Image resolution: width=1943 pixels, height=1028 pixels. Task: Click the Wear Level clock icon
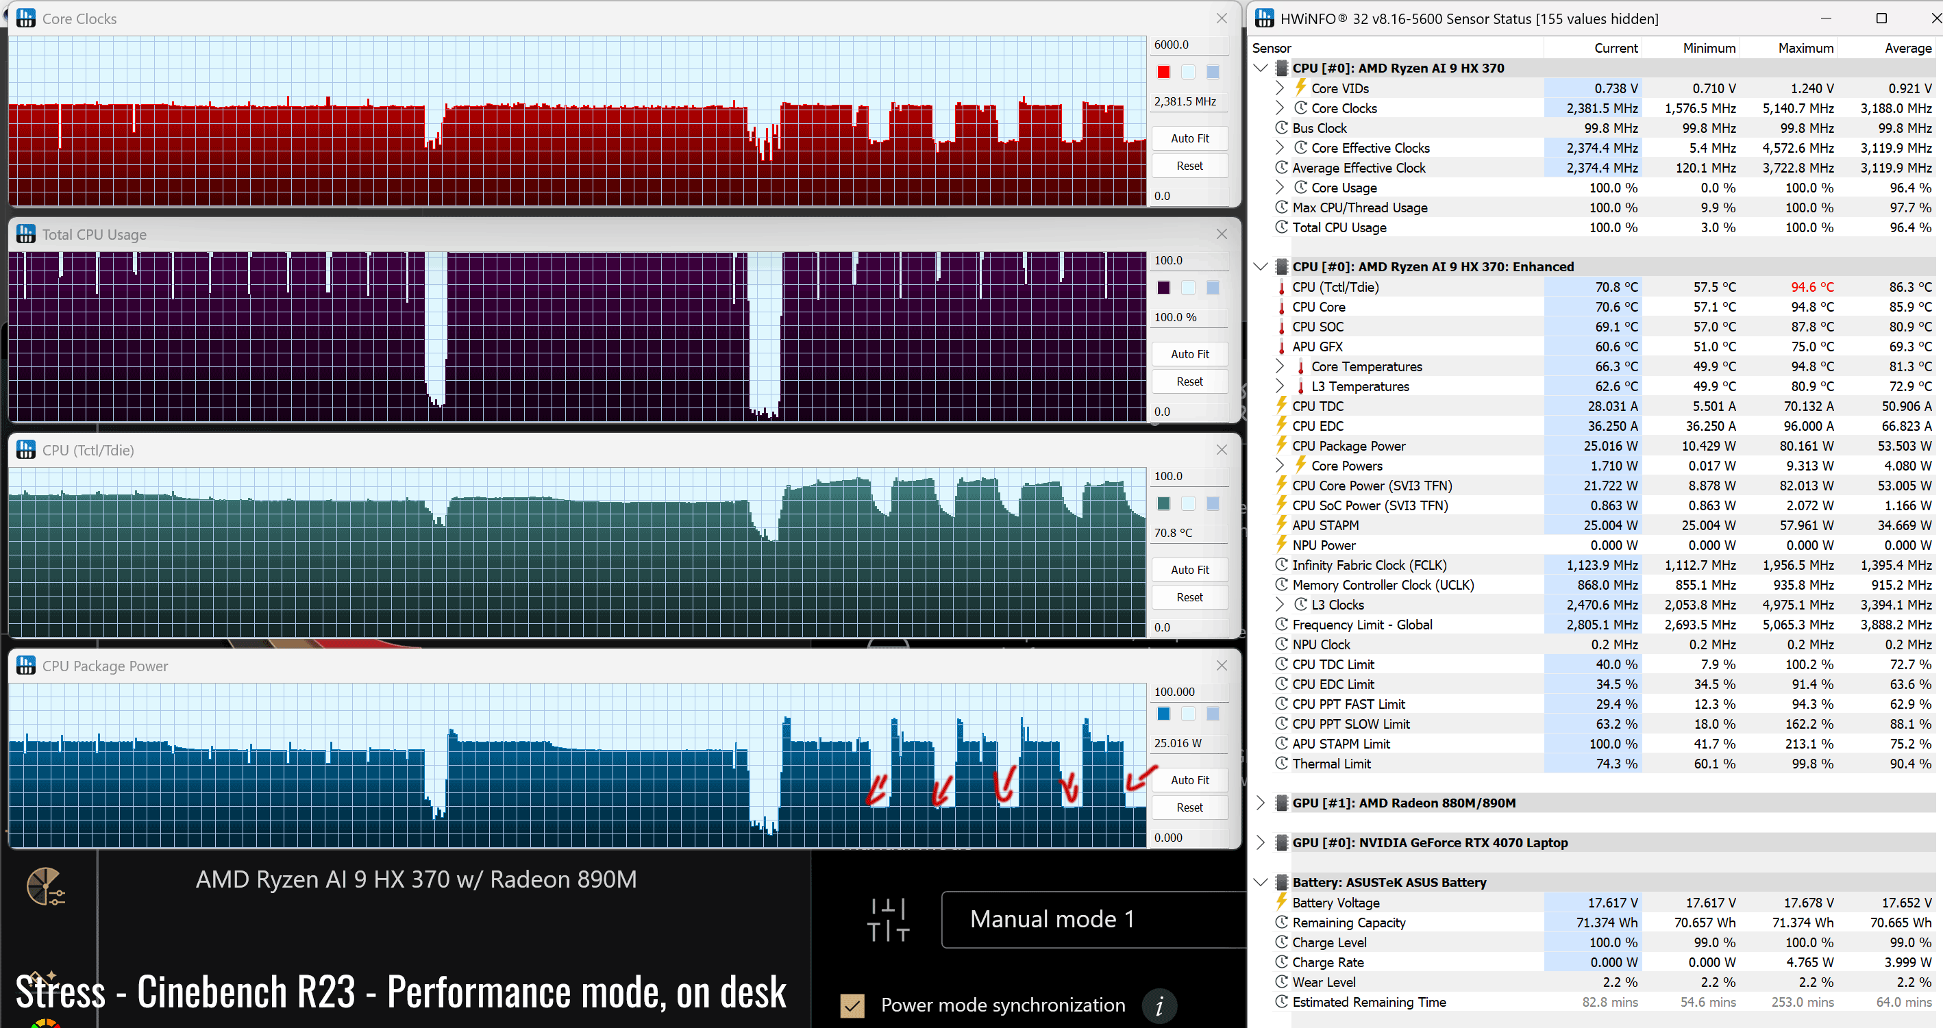(1280, 981)
